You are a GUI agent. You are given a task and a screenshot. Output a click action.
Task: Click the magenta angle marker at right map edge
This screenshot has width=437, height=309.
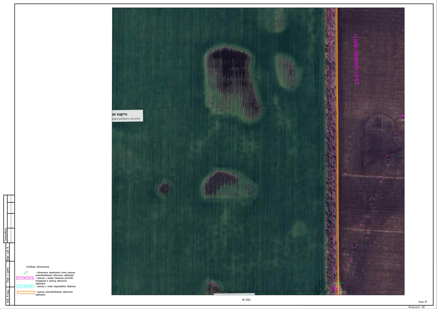tap(403, 116)
